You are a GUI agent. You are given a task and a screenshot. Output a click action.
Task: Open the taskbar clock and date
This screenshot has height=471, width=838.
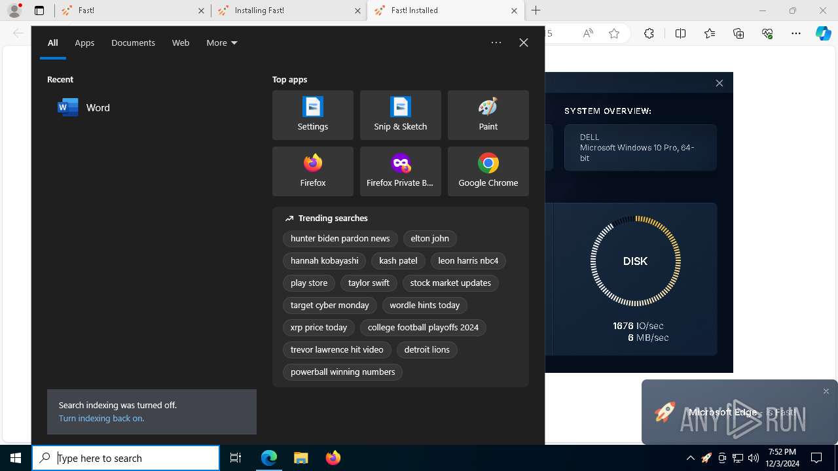tap(782, 458)
